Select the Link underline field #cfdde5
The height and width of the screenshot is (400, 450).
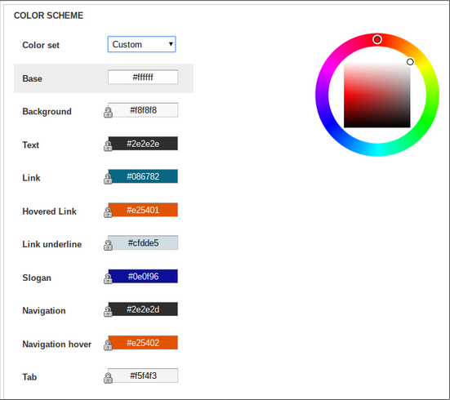pyautogui.click(x=143, y=242)
